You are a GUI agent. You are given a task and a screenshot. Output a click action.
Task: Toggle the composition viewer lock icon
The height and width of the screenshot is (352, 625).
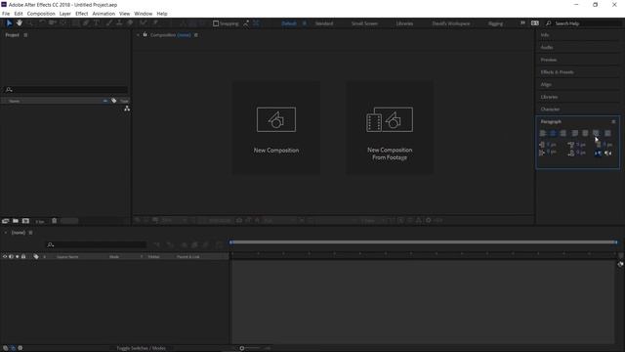(x=146, y=35)
